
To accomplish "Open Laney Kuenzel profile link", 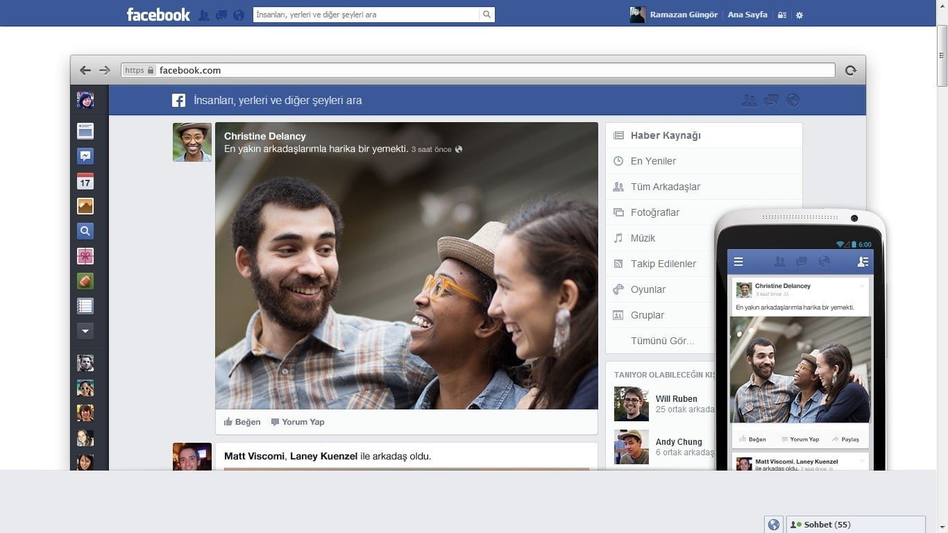I will click(x=323, y=456).
